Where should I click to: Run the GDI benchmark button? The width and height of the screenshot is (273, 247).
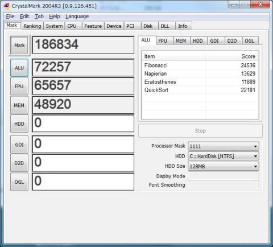(x=19, y=145)
